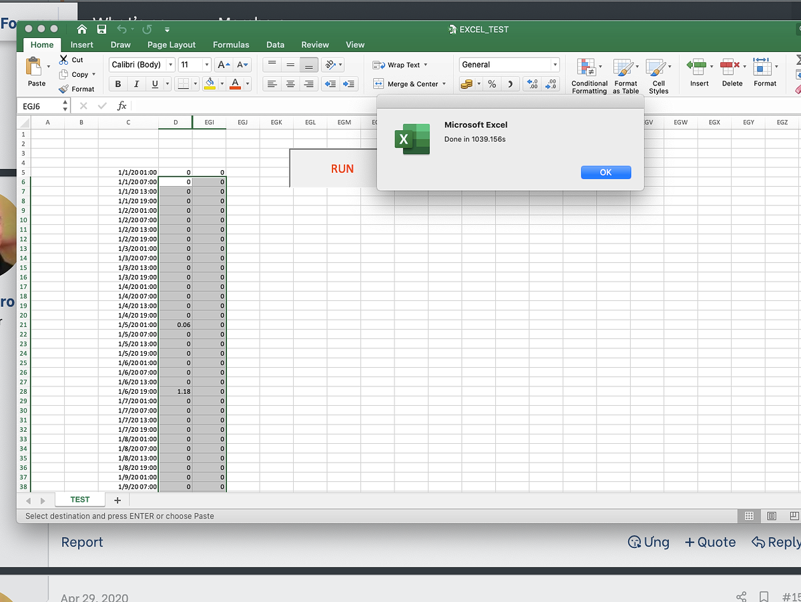
Task: Add a new sheet with the plus button
Action: (117, 500)
